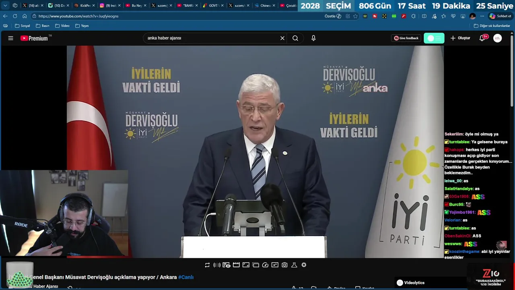Open the browser home page icon
The image size is (515, 290).
click(25, 16)
